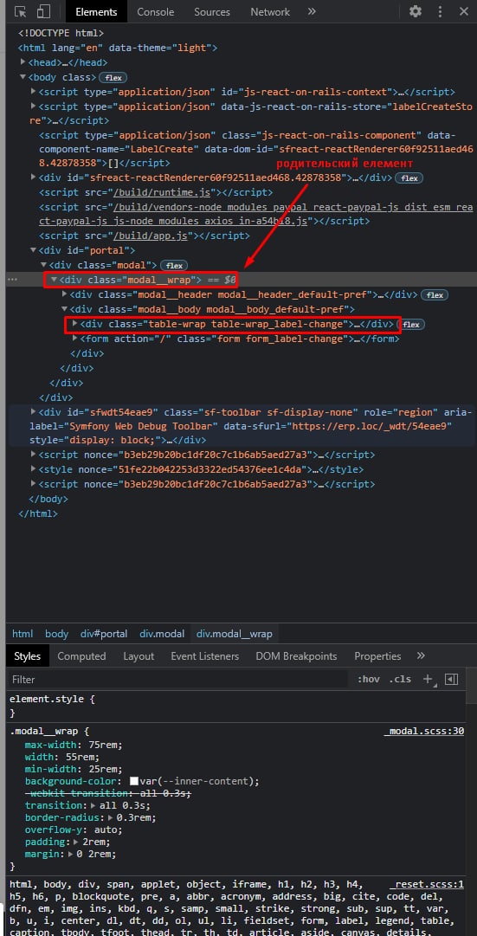Click flex badge beside sfreact-reactRenderer div
Viewport: 477px width, 936px height.
[x=409, y=178]
